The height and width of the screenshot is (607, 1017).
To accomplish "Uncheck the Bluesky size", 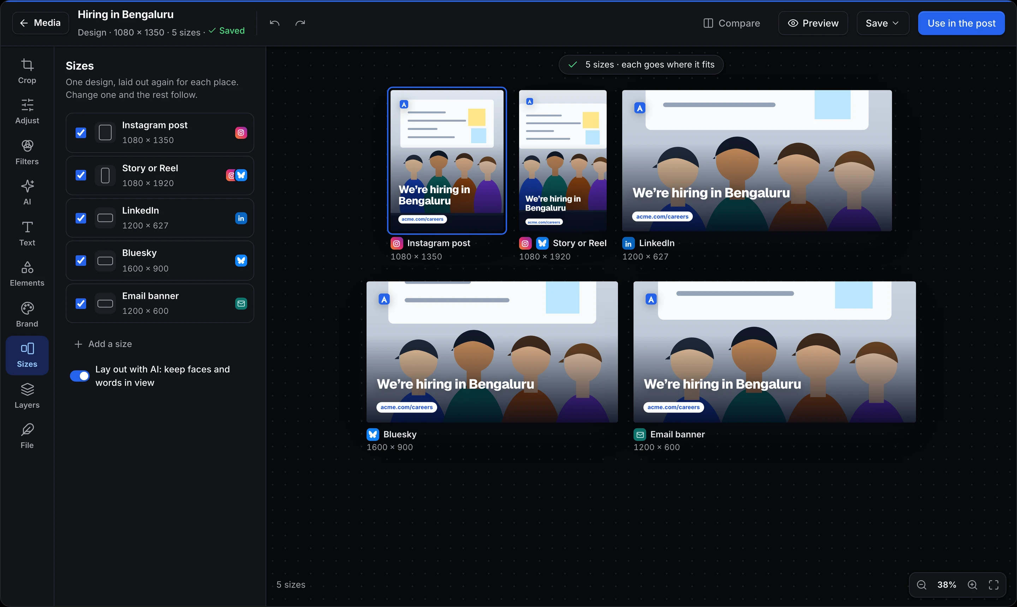I will (81, 260).
